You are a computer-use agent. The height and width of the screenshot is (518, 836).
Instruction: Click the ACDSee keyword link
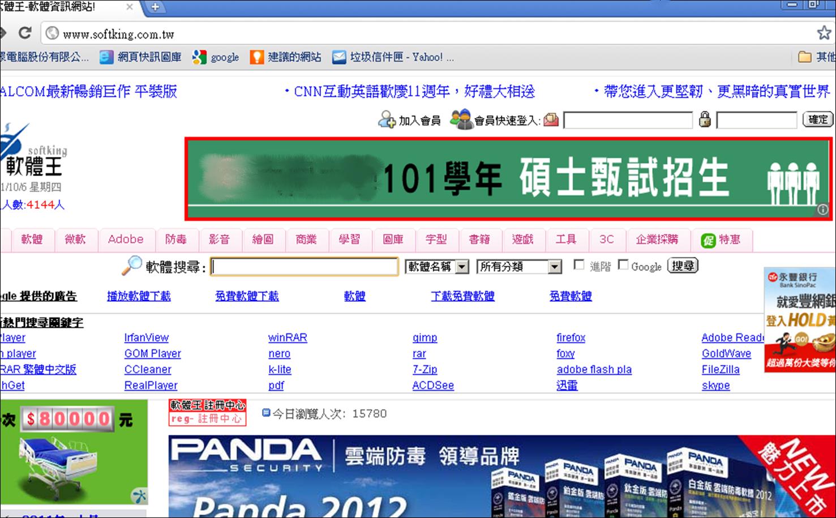pyautogui.click(x=433, y=386)
